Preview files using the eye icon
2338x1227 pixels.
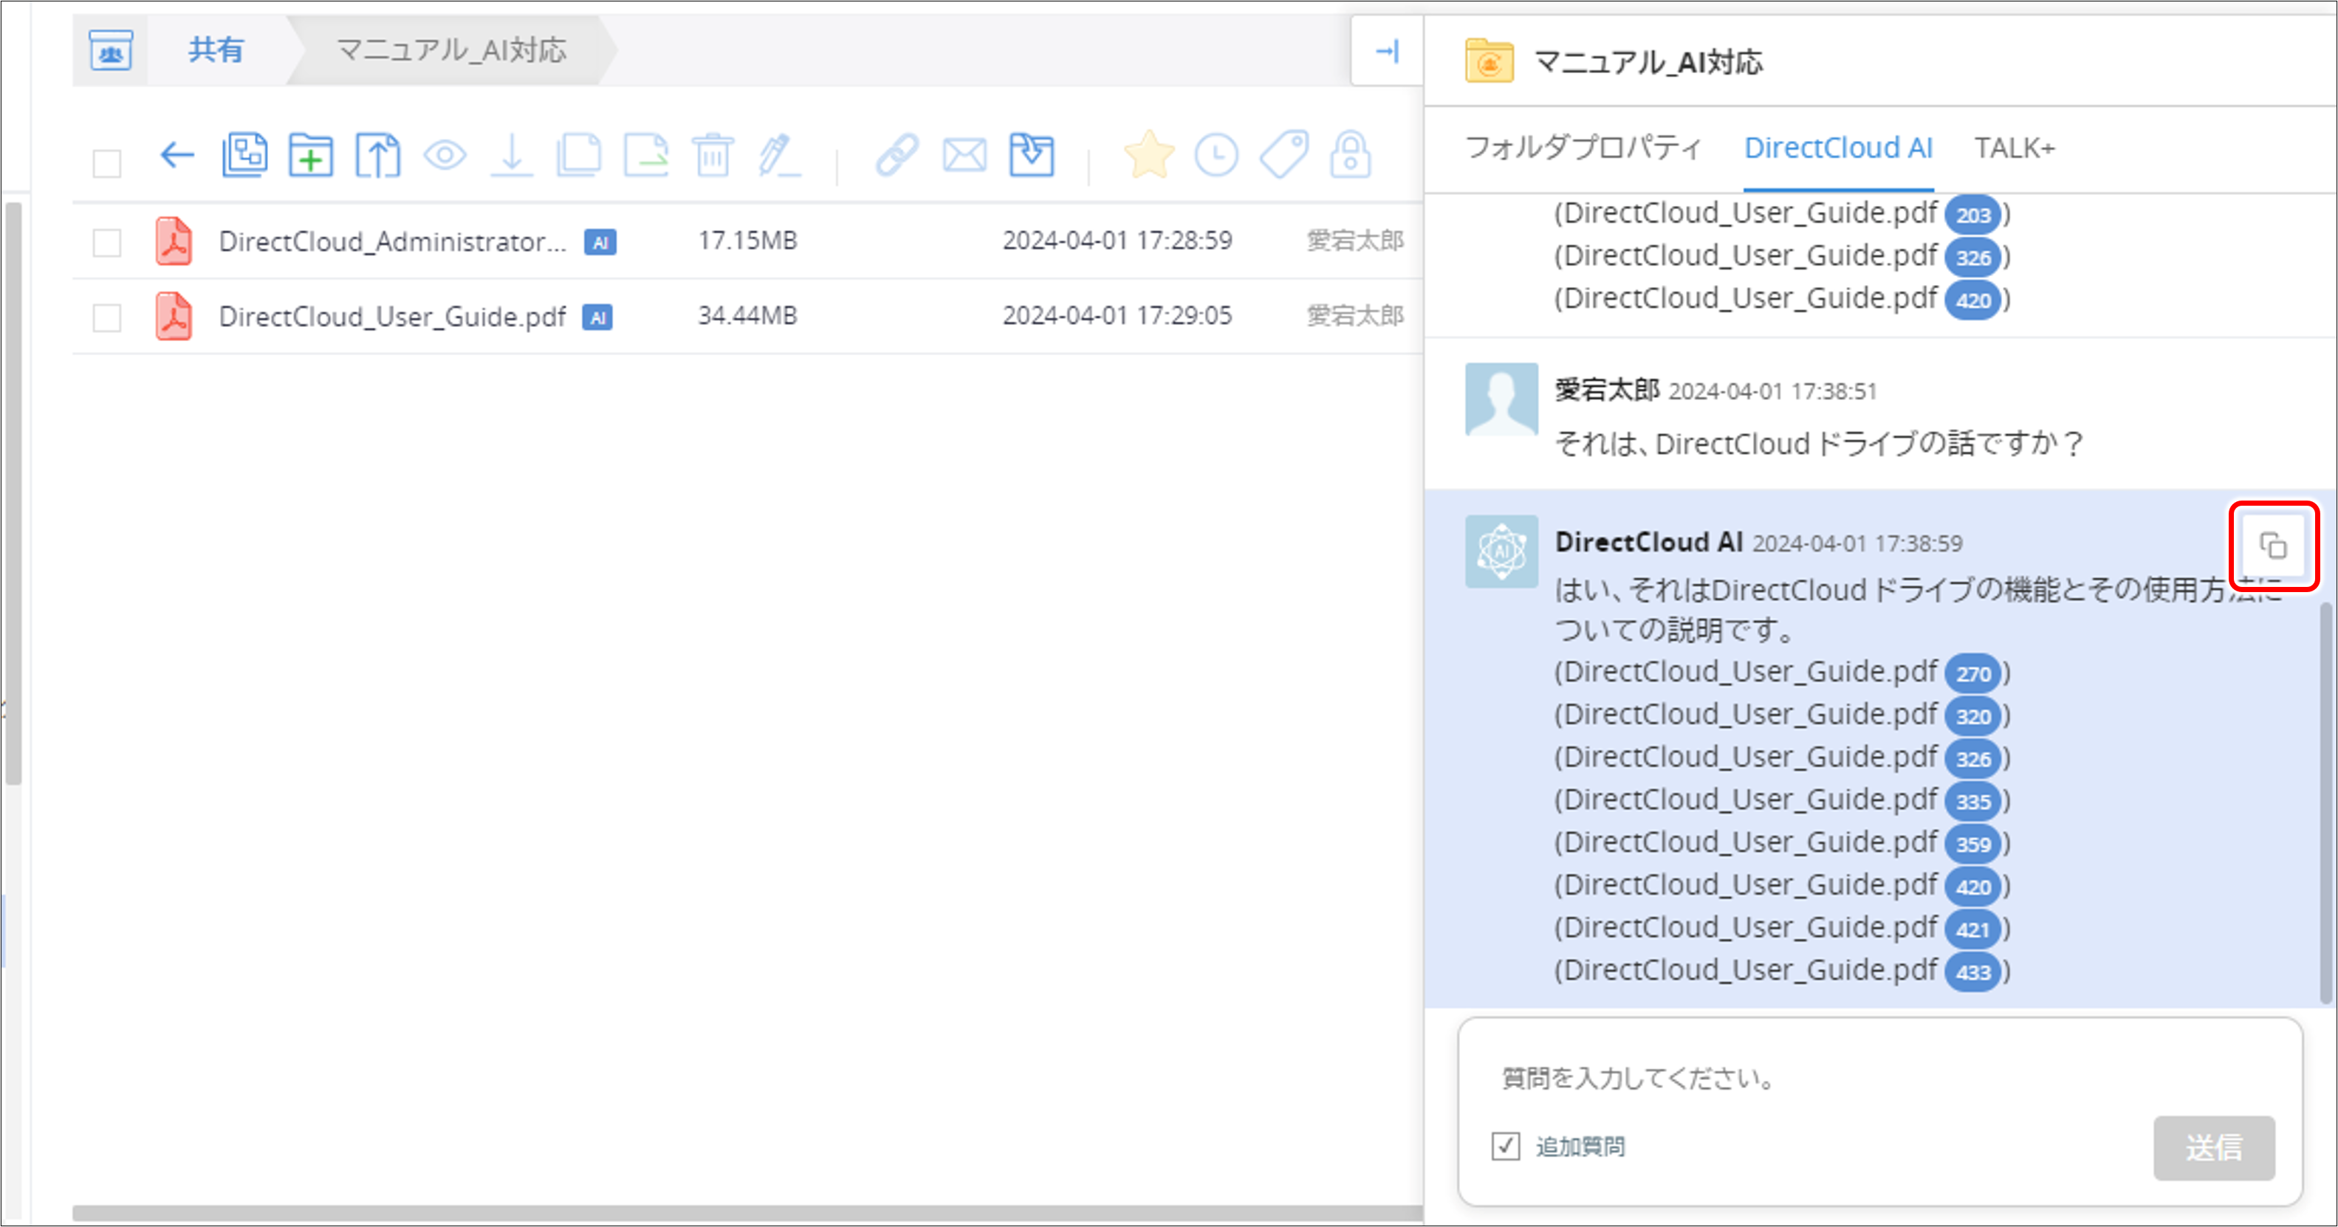pyautogui.click(x=444, y=154)
